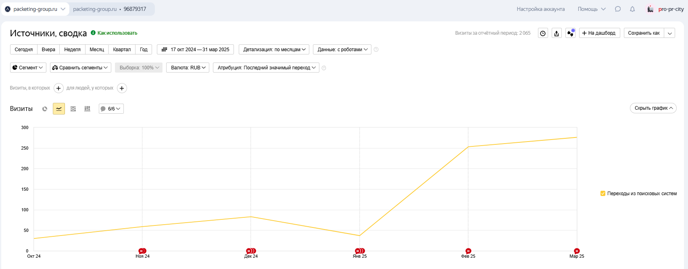Switch the chart to pie chart view
The image size is (688, 269).
[x=45, y=109]
